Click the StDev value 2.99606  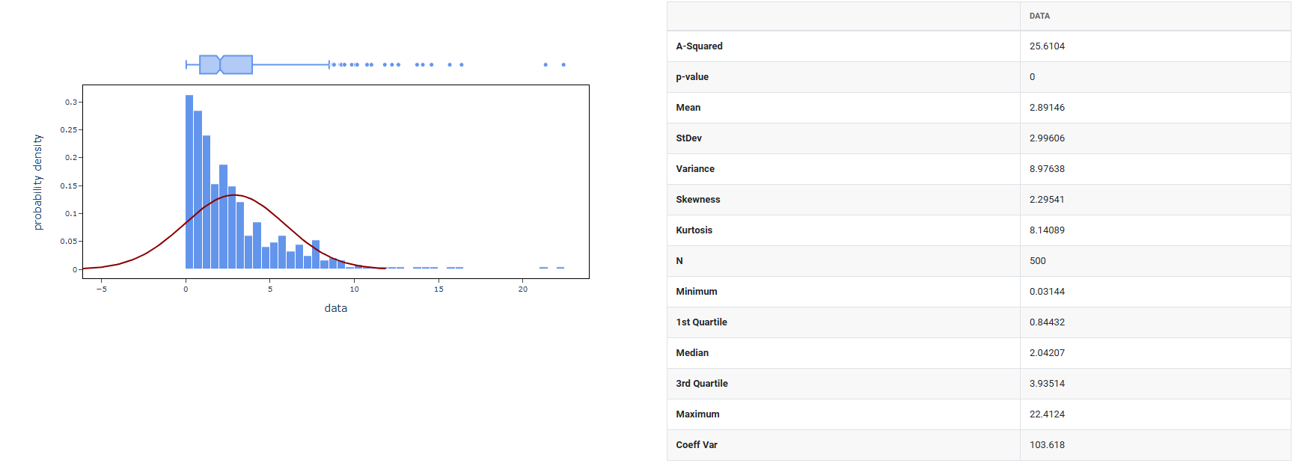pos(1046,138)
